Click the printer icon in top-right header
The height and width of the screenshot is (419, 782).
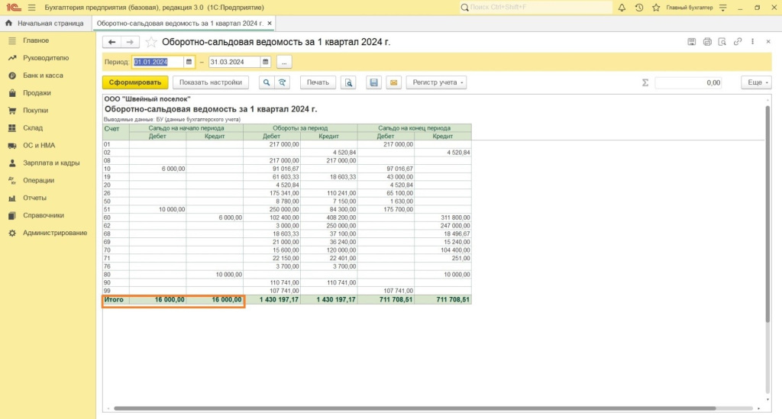click(x=707, y=42)
